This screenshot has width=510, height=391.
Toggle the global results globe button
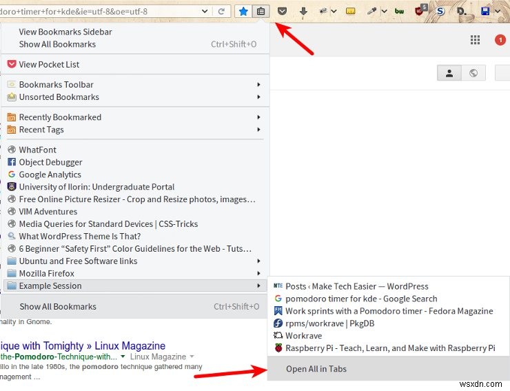(473, 73)
